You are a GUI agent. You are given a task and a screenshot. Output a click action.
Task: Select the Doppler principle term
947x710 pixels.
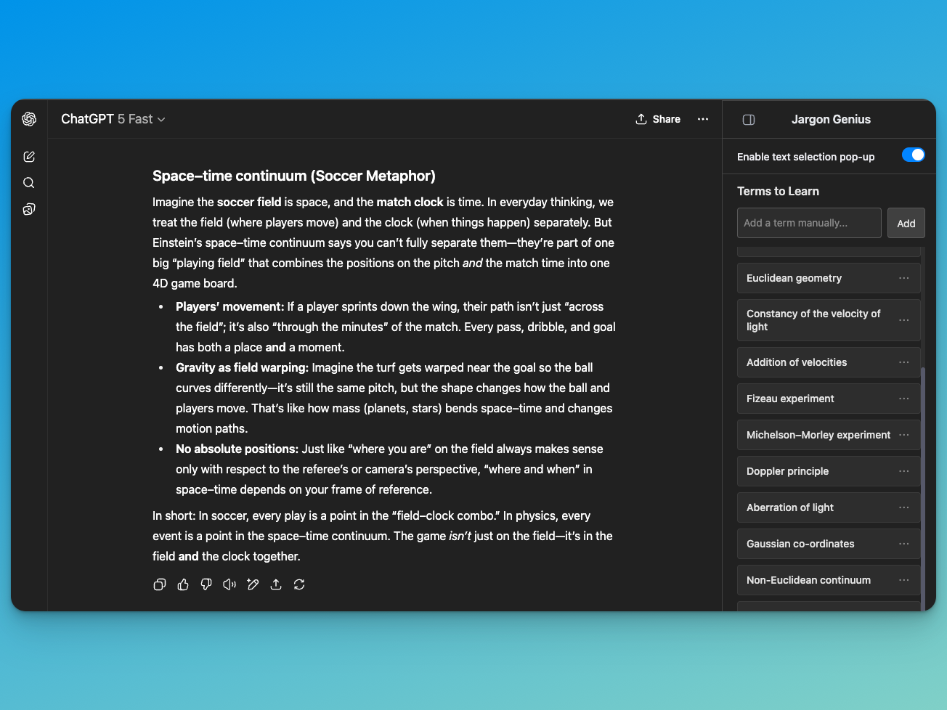point(788,471)
